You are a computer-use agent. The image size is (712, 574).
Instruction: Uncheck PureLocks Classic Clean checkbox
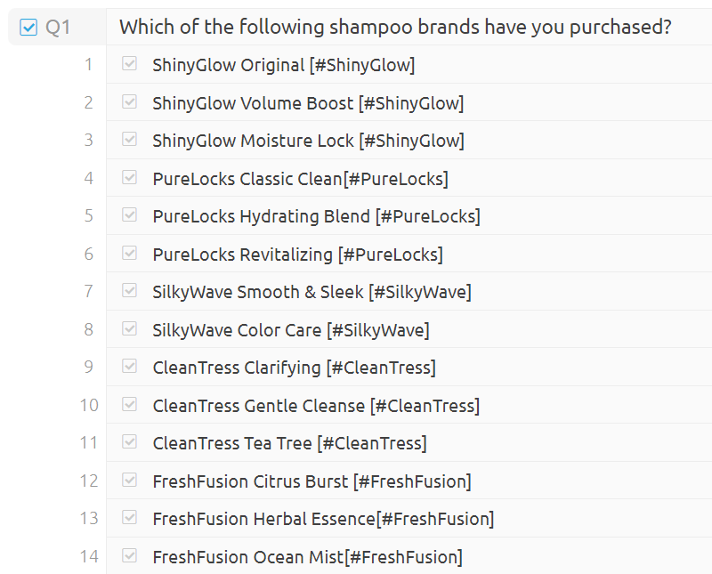130,178
